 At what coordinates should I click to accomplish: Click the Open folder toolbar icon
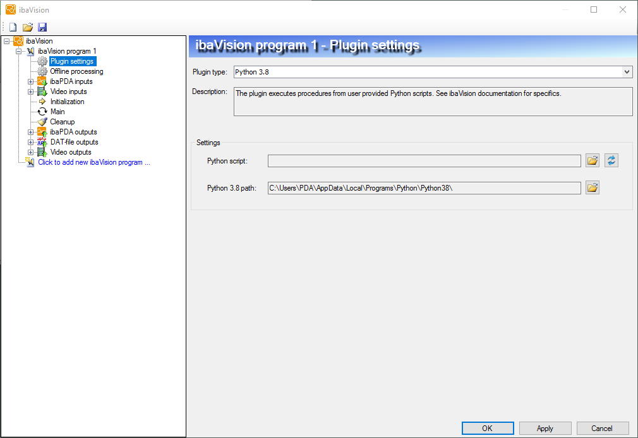click(x=28, y=27)
